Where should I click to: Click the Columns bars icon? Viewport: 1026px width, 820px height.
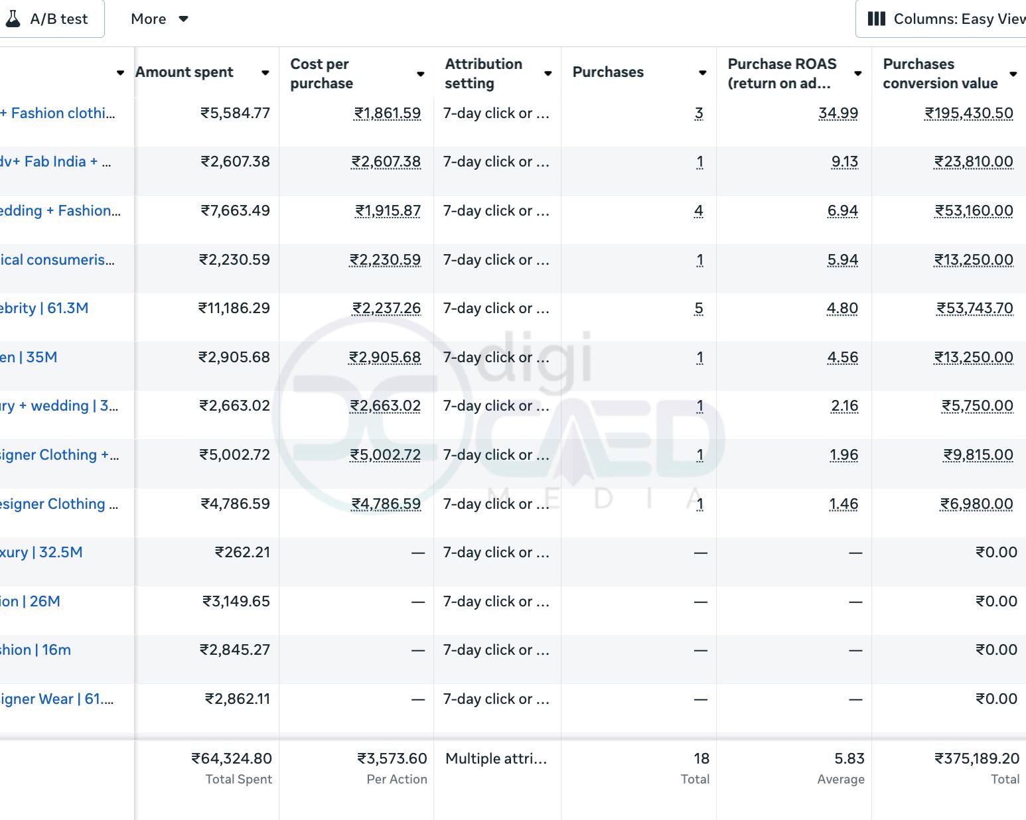pyautogui.click(x=877, y=19)
